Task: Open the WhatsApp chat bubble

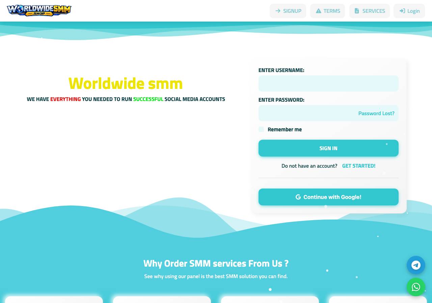Action: [x=416, y=287]
